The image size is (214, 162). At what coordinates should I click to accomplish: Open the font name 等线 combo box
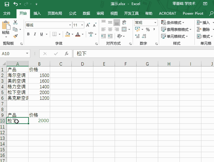tap(49, 25)
